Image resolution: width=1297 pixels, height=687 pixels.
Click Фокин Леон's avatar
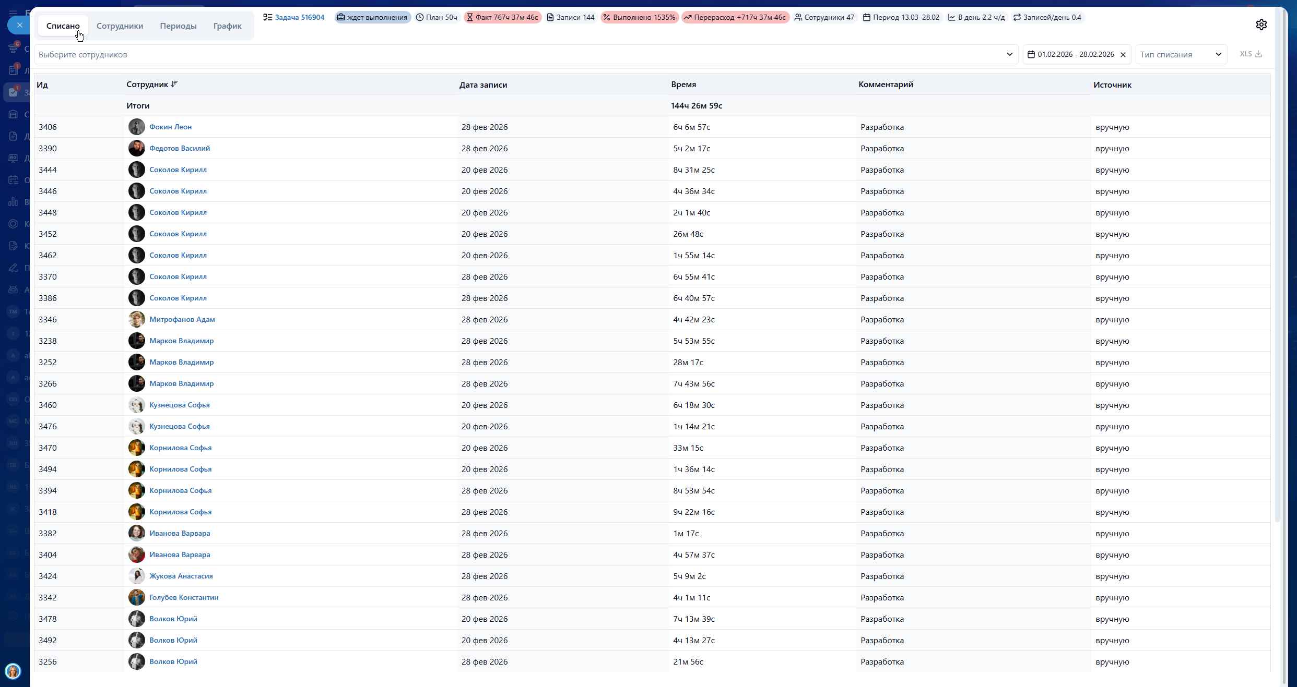[x=136, y=127]
